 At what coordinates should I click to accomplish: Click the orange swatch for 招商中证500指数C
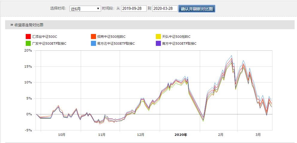point(93,36)
